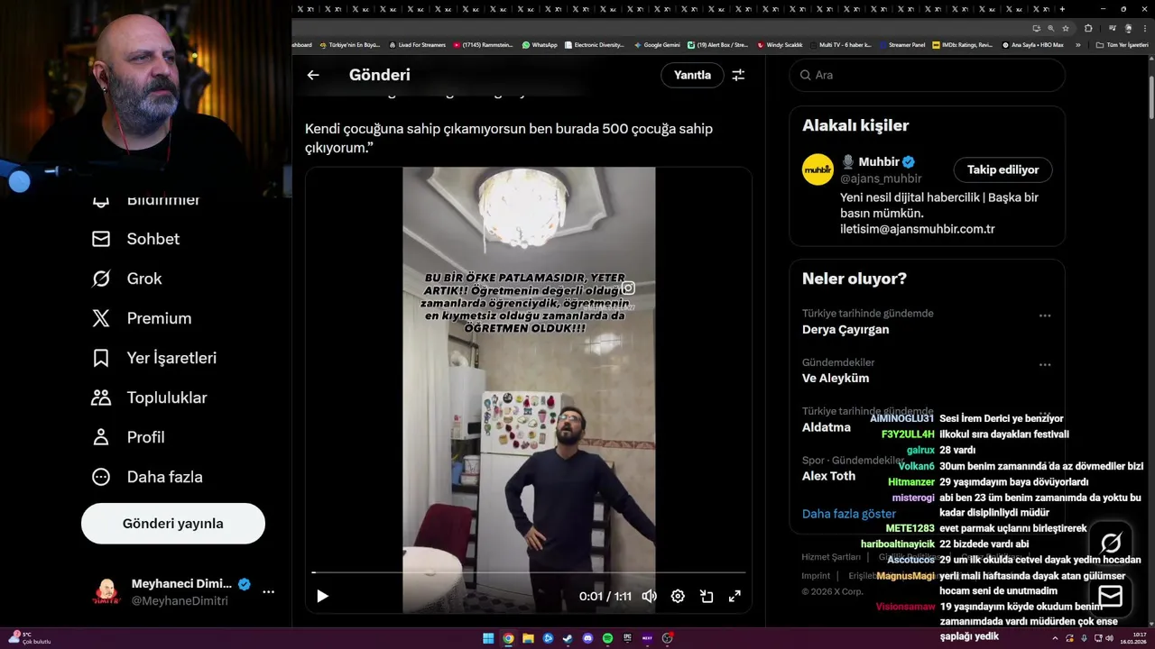Toggle picture-in-picture on the video
The width and height of the screenshot is (1155, 649).
(x=707, y=596)
